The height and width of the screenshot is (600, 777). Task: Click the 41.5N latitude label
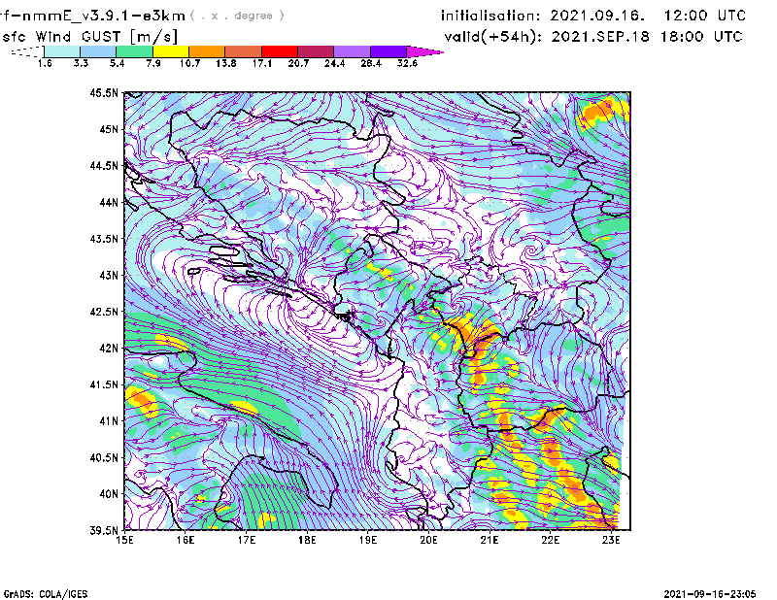pos(105,384)
